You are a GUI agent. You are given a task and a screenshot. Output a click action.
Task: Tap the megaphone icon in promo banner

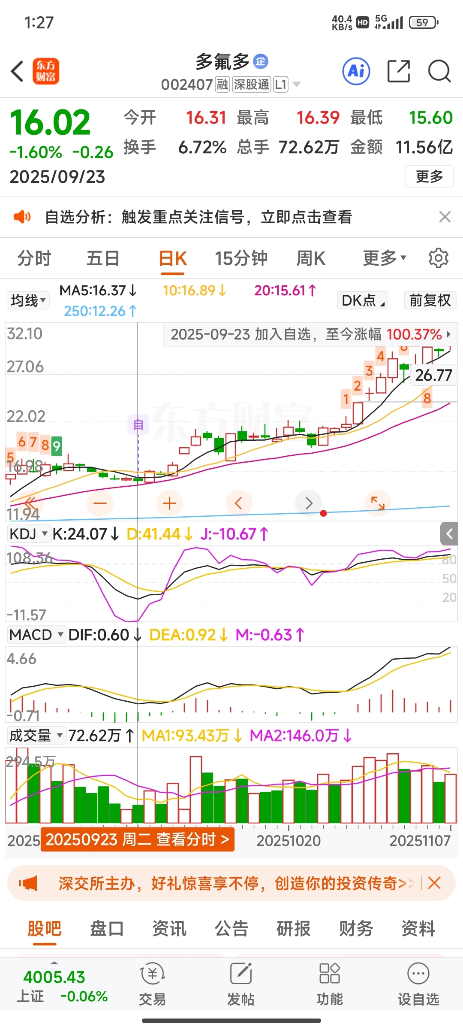click(x=28, y=883)
